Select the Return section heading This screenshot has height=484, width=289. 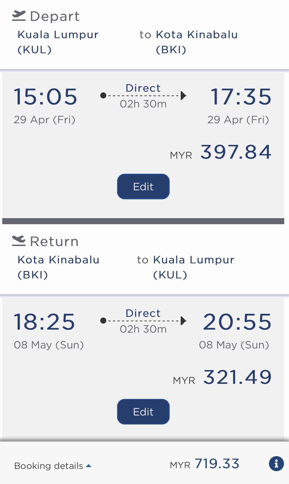click(54, 241)
